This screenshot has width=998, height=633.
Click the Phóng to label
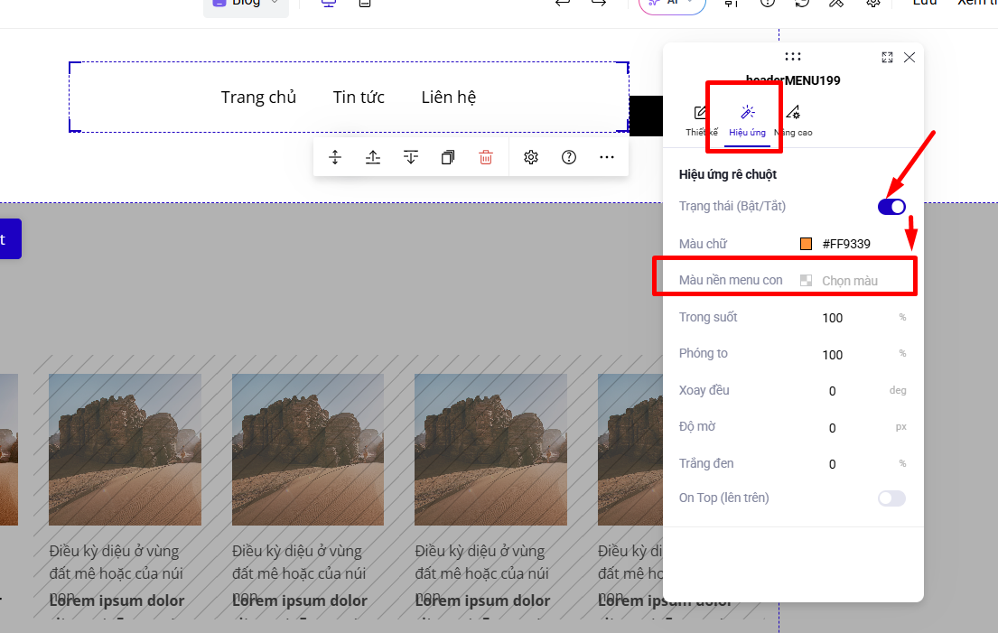click(704, 353)
